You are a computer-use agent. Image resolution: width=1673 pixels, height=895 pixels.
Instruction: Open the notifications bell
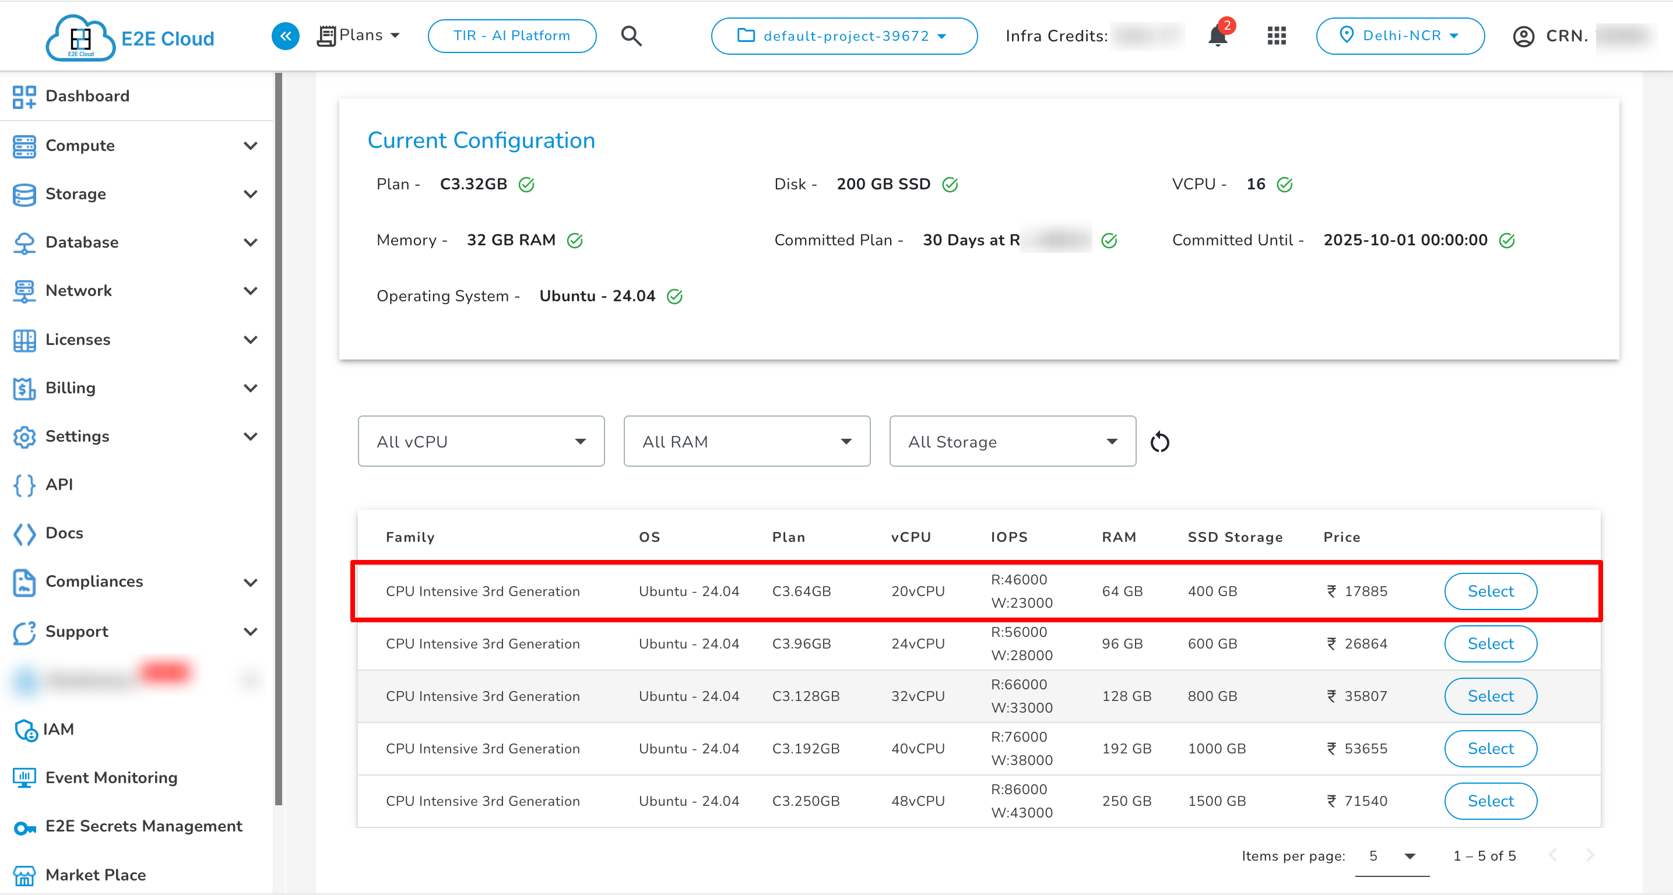tap(1217, 36)
